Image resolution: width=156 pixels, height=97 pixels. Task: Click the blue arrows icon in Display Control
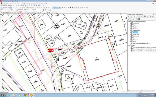(x=139, y=19)
